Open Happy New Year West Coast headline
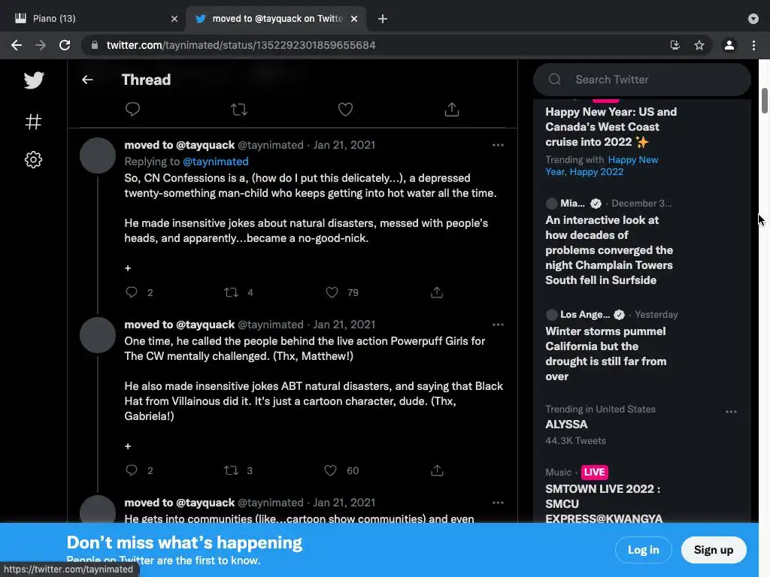The height and width of the screenshot is (577, 770). (611, 126)
